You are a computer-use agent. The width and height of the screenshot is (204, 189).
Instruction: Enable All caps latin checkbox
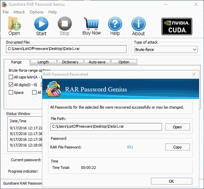tap(11, 77)
